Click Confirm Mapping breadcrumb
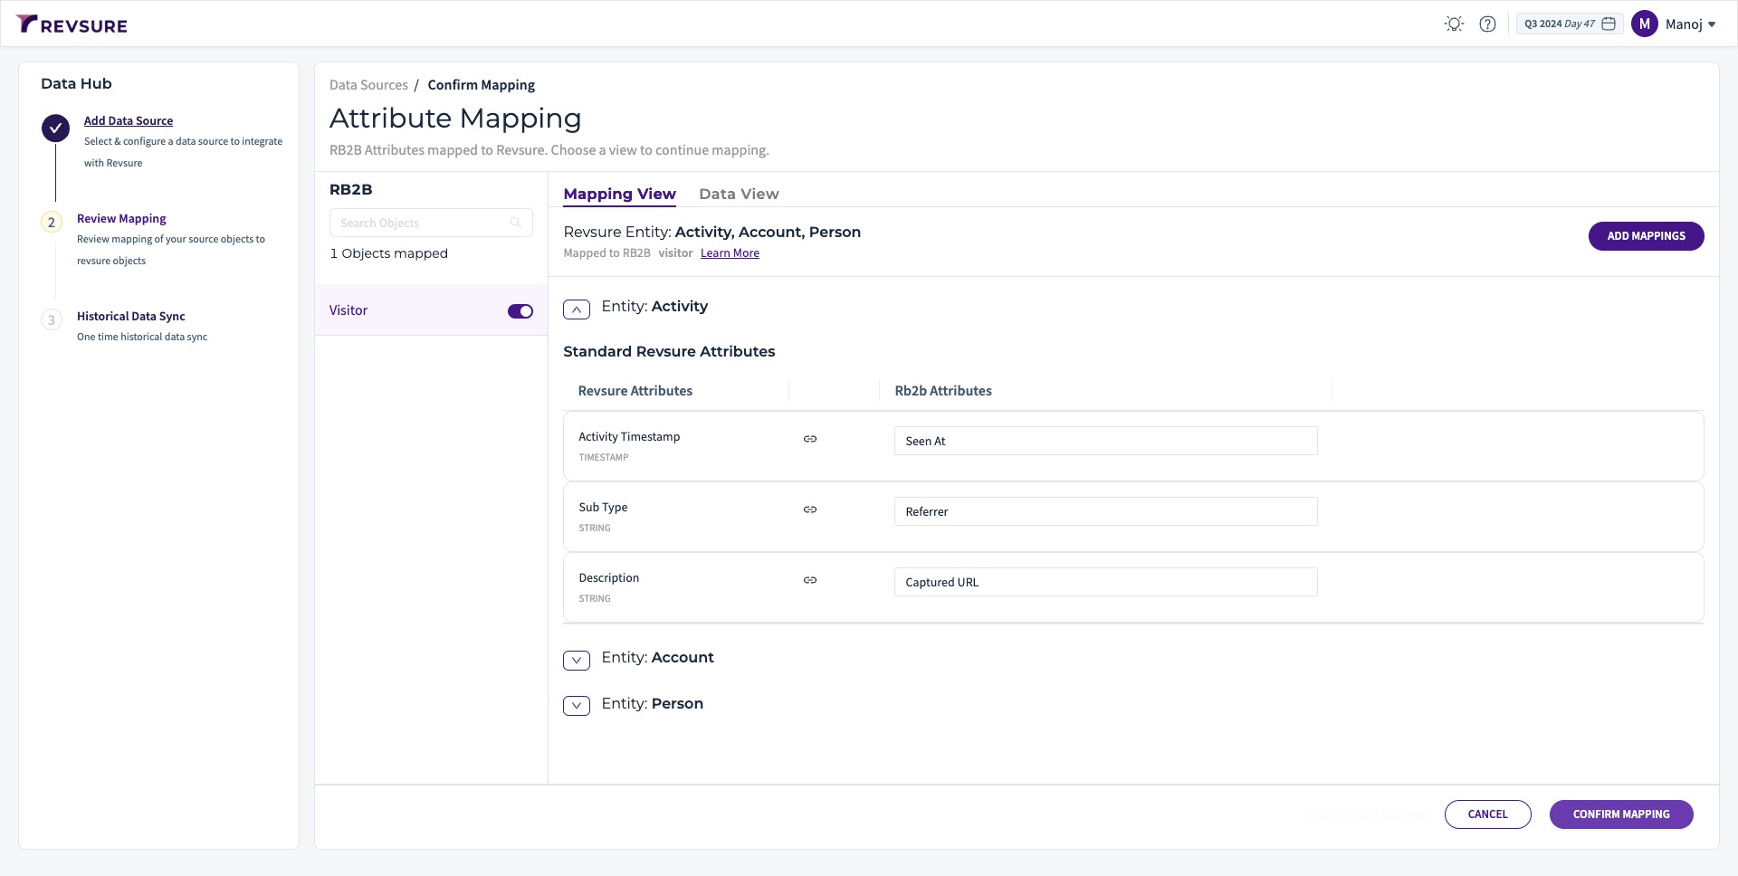The height and width of the screenshot is (876, 1738). (482, 85)
